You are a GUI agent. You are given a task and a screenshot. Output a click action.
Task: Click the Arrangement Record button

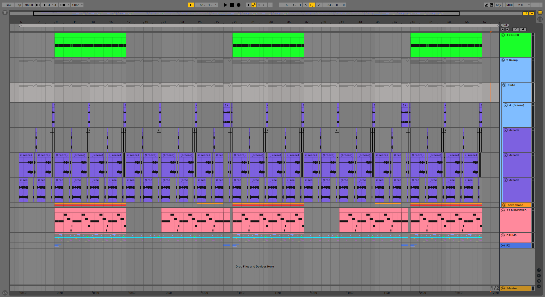point(238,5)
